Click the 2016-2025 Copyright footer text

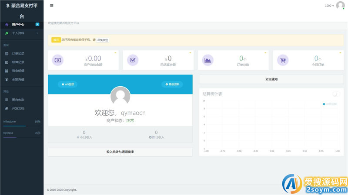point(62,190)
